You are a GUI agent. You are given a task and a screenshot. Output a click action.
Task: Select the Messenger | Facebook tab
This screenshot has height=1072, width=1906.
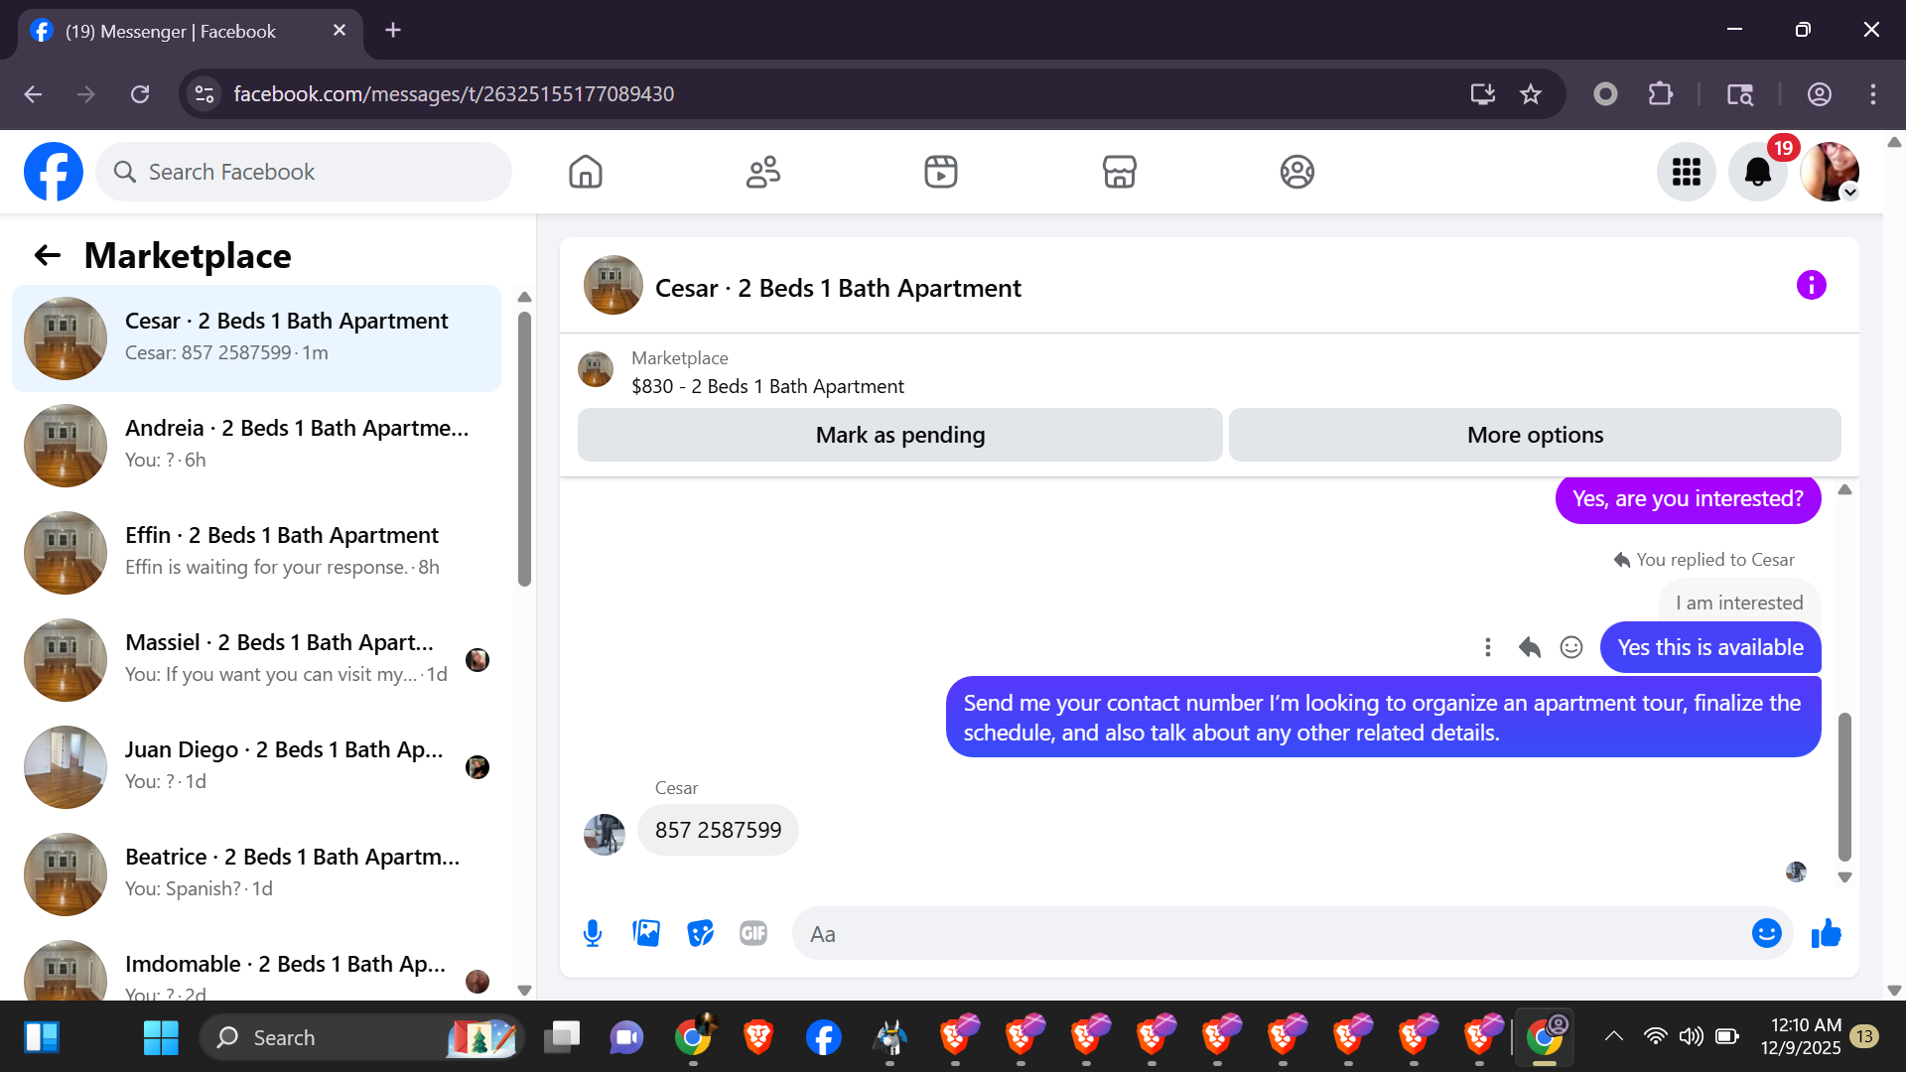coord(189,31)
